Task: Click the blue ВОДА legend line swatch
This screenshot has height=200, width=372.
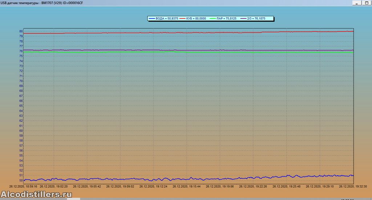Action: pos(151,18)
